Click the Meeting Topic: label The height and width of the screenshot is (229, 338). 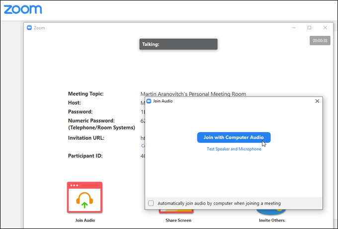86,94
